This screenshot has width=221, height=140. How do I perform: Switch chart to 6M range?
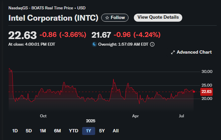point(57,131)
